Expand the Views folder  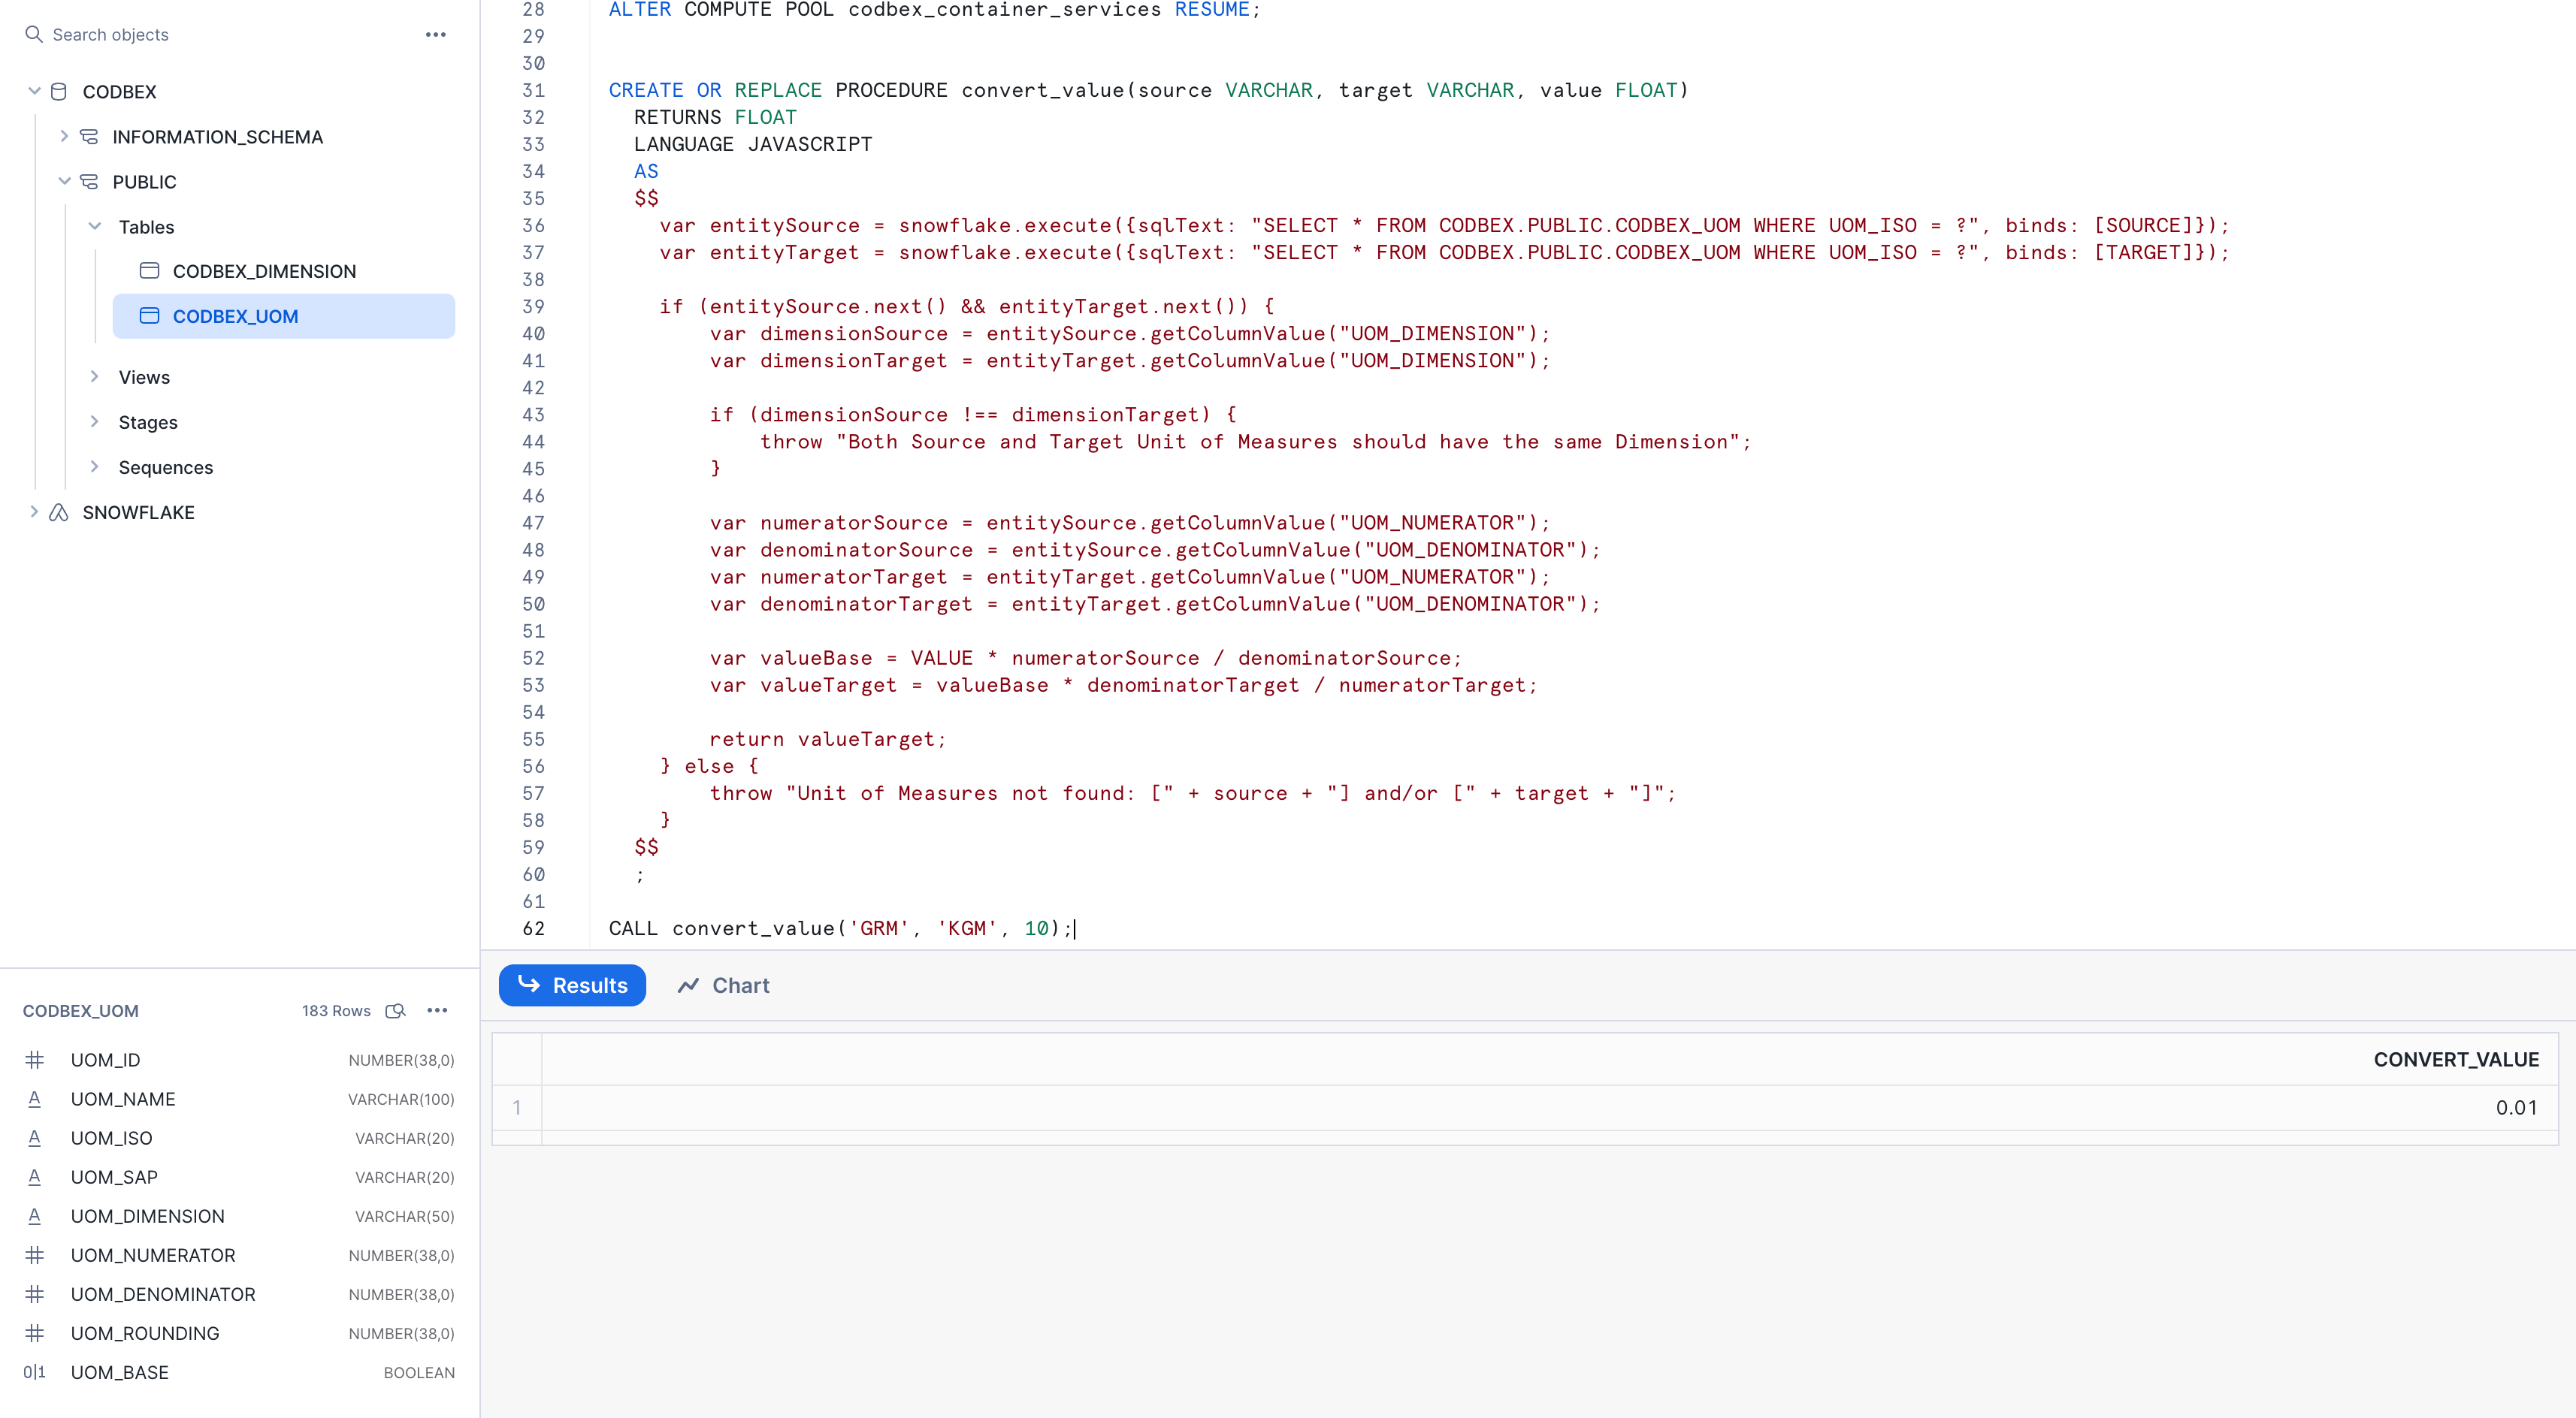pyautogui.click(x=95, y=376)
